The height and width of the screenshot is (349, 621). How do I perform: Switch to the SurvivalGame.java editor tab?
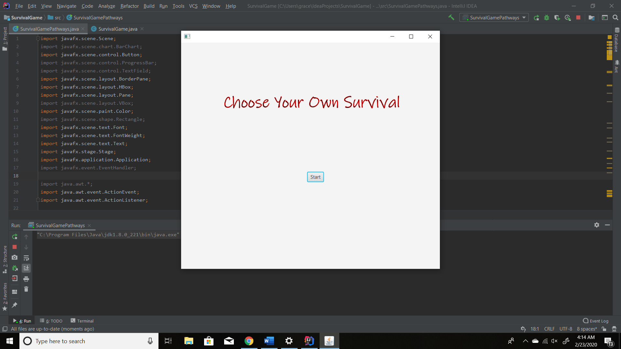click(x=118, y=29)
